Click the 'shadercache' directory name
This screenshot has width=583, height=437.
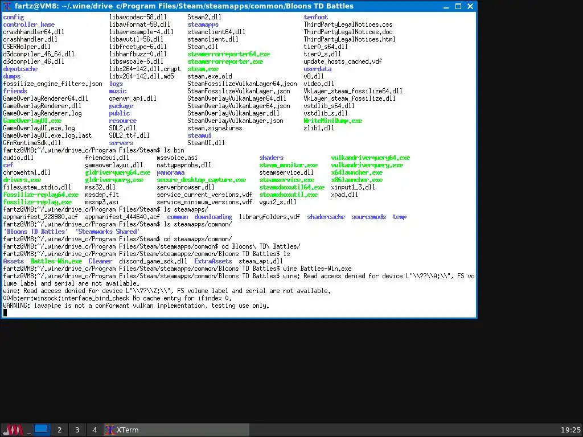click(326, 217)
